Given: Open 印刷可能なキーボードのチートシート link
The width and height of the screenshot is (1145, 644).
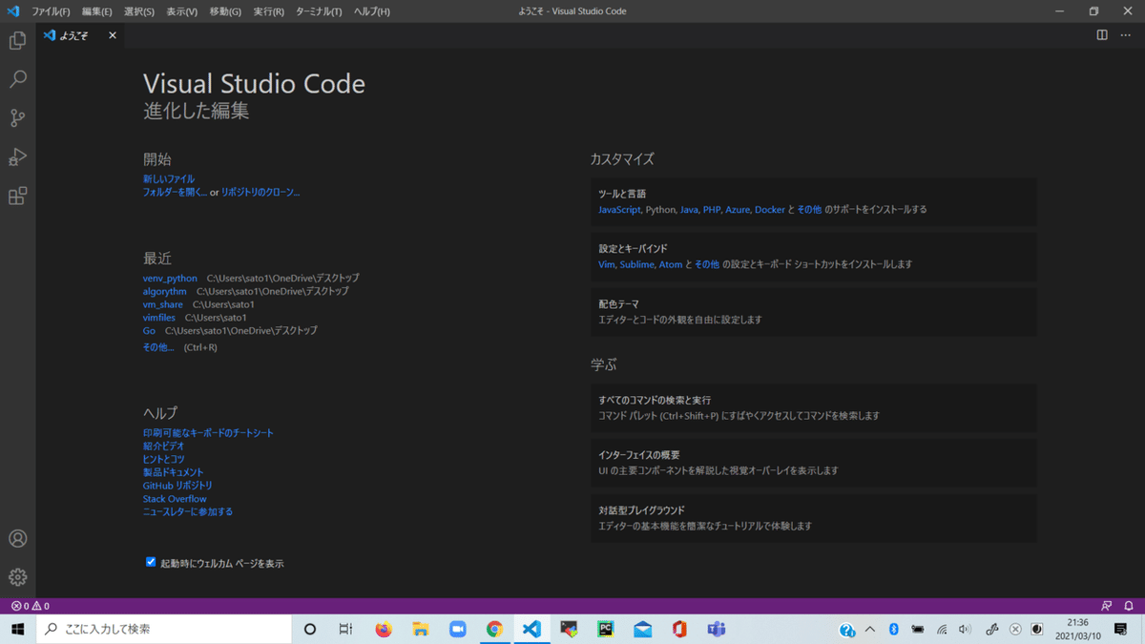Looking at the screenshot, I should pyautogui.click(x=208, y=432).
